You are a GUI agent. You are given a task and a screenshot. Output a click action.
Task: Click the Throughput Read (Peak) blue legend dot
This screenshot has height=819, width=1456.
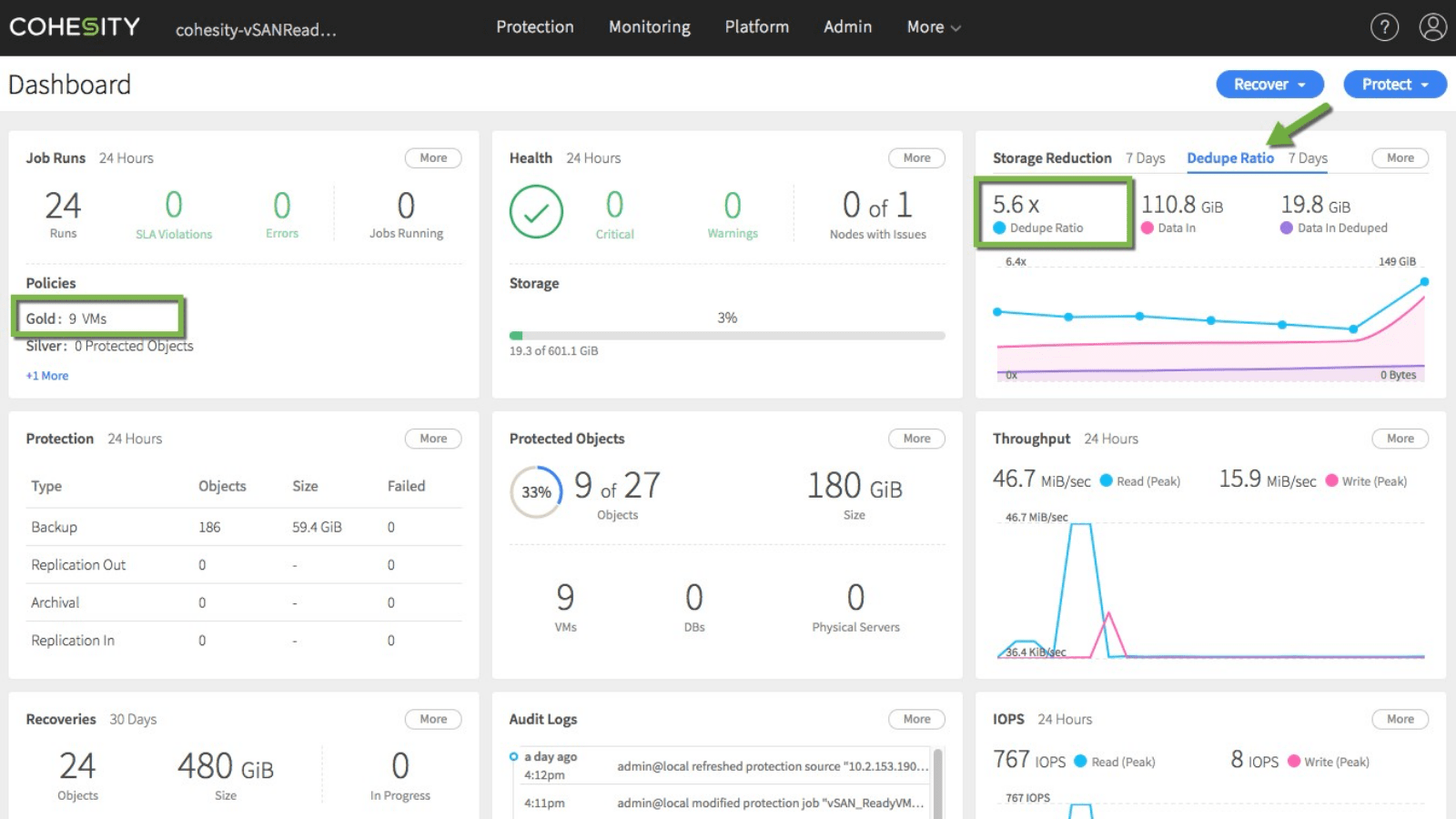click(1107, 480)
